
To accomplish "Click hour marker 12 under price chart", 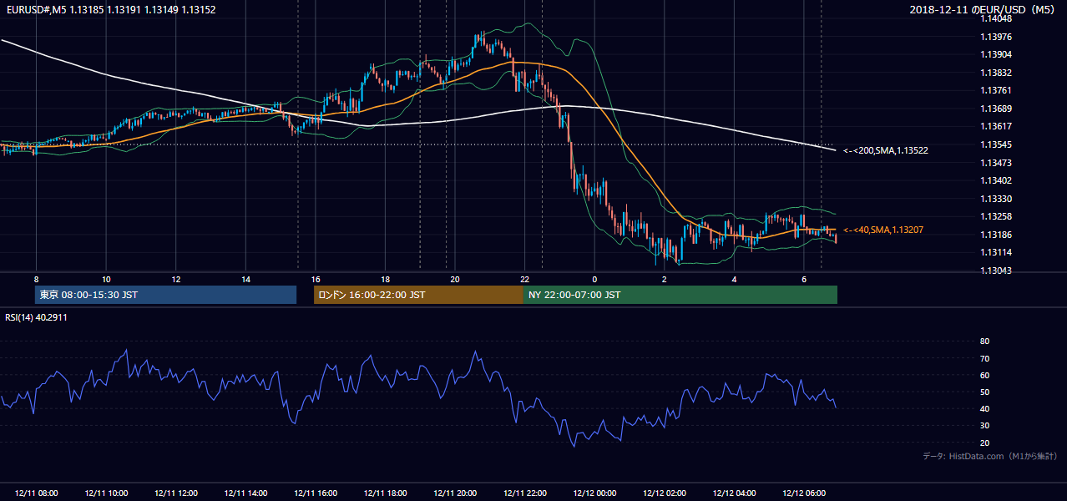I will pyautogui.click(x=176, y=279).
